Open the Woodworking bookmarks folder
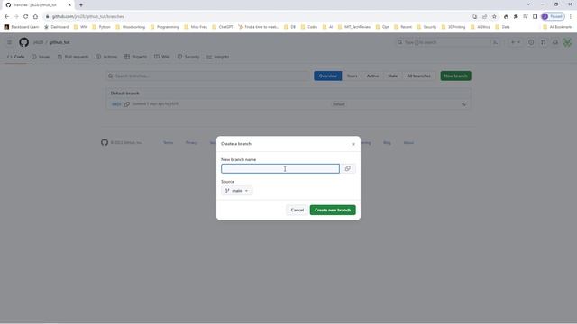577x324 pixels. pyautogui.click(x=130, y=27)
